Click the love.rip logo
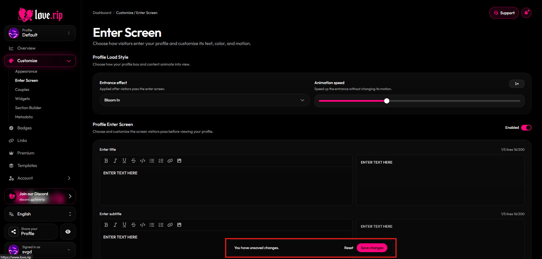The width and height of the screenshot is (542, 259). click(x=40, y=15)
